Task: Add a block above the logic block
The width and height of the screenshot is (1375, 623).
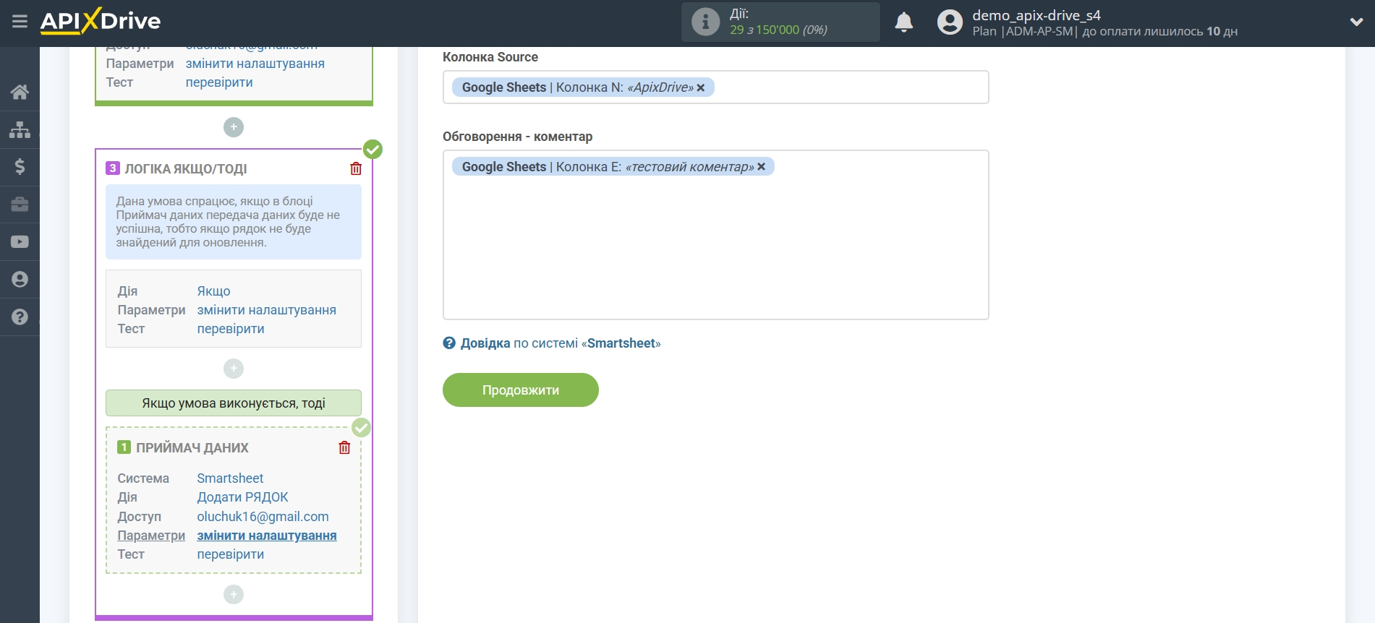Action: tap(234, 127)
